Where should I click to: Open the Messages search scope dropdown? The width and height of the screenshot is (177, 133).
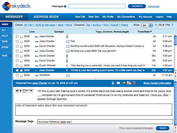point(65,6)
